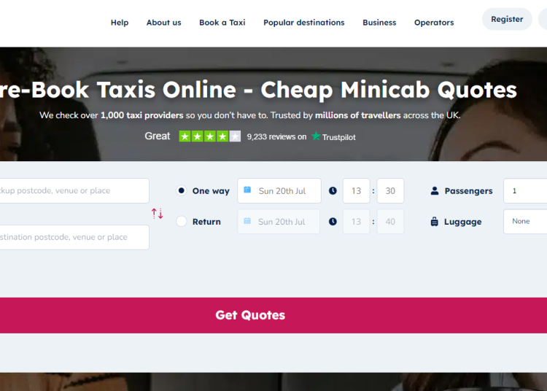Go to Book a Taxi

(x=222, y=23)
